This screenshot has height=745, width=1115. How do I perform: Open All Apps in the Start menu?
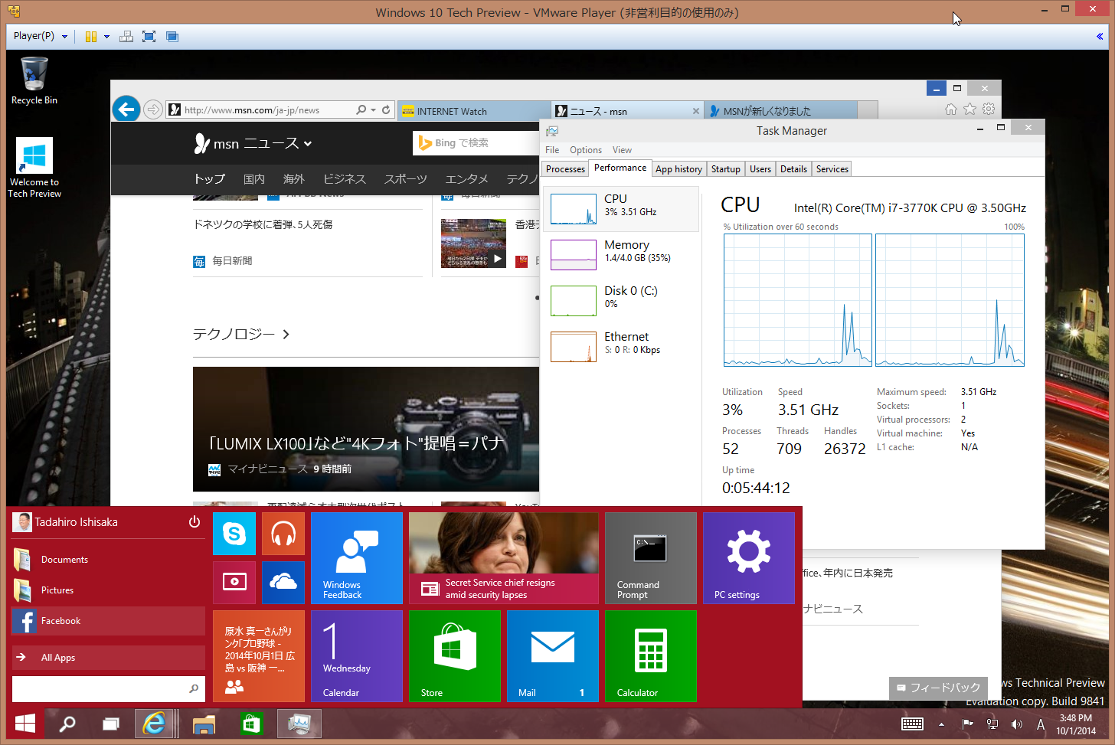57,657
